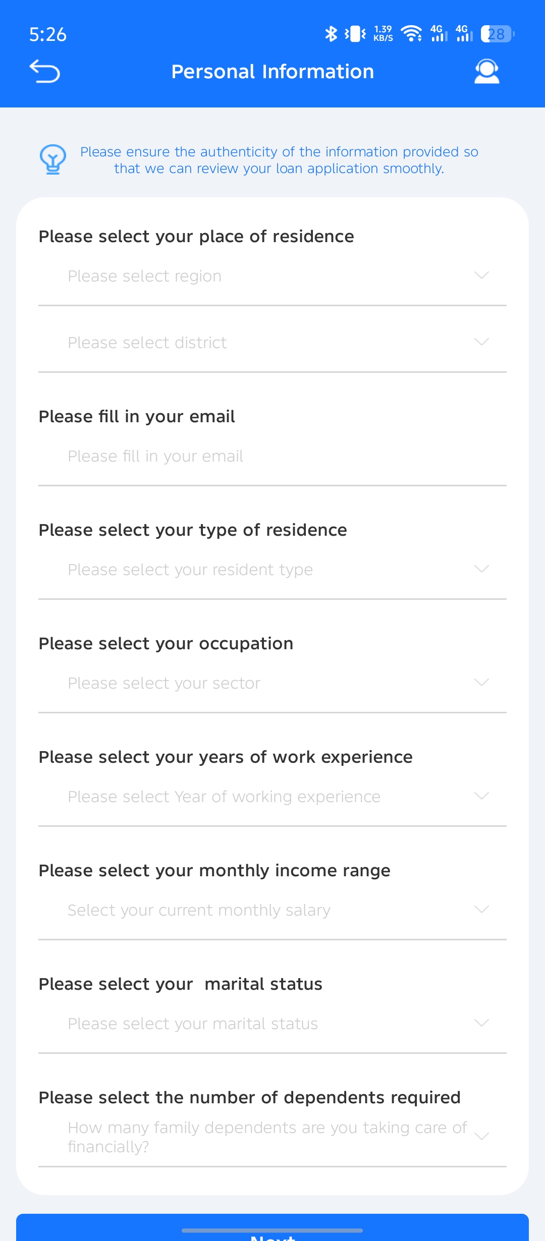Tap the chevron beside marital status field
The width and height of the screenshot is (545, 1241).
click(x=482, y=1023)
